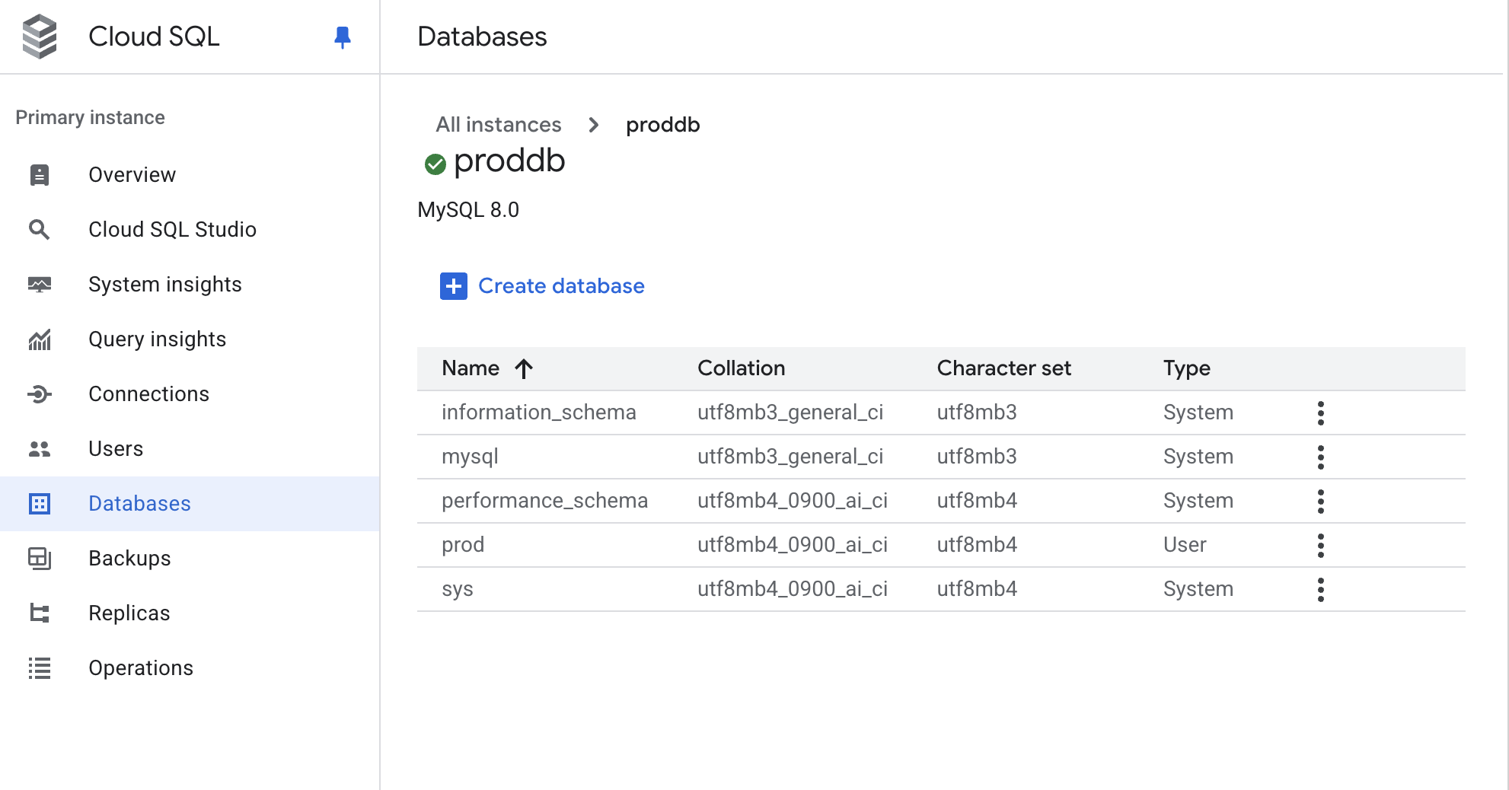Screen dimensions: 1509x790
Task: Open Cloud SQL Studio via its magnifier icon
Action: [x=39, y=229]
